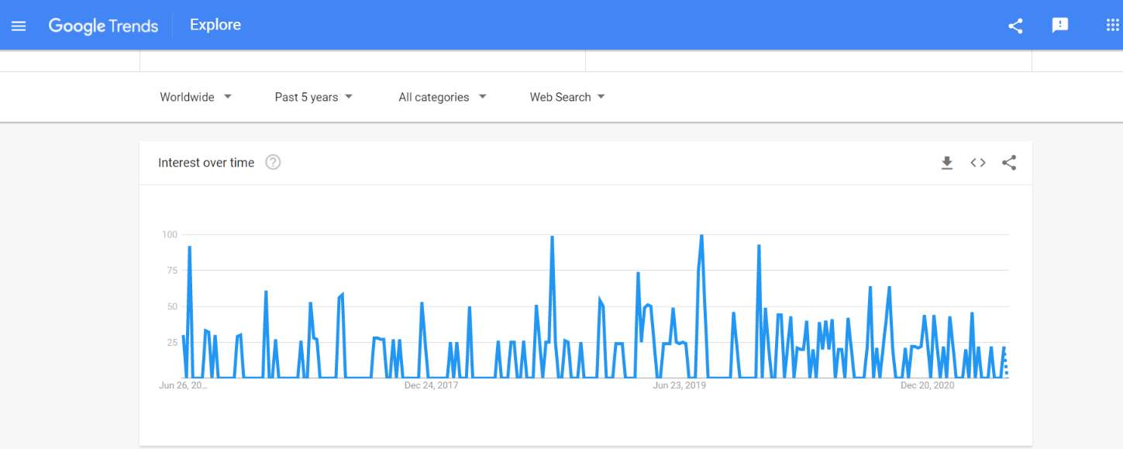The width and height of the screenshot is (1123, 449).
Task: Click the chart peak at value 100
Action: pyautogui.click(x=702, y=234)
